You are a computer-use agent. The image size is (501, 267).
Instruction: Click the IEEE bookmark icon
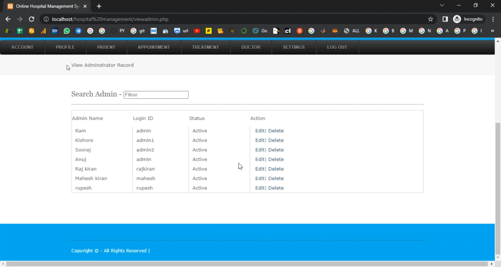coord(55,31)
